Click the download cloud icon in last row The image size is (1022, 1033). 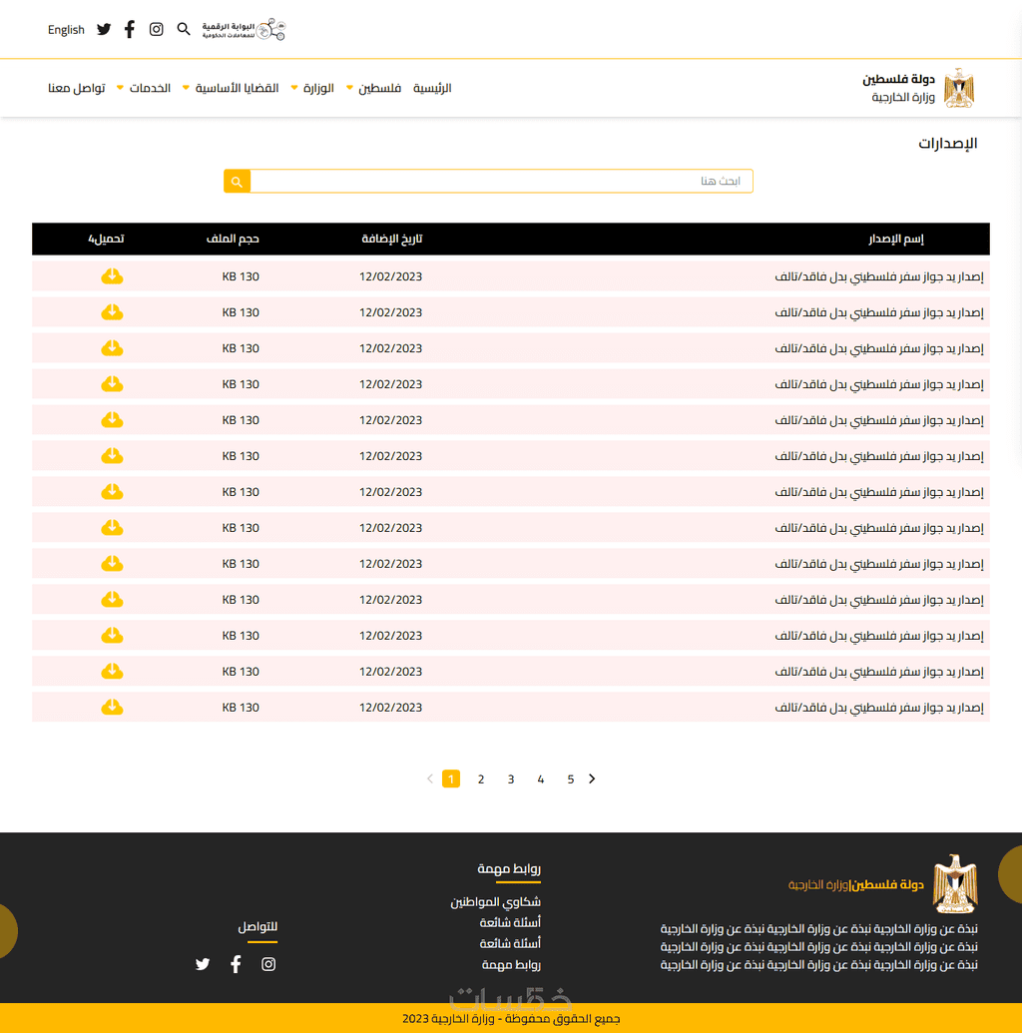pyautogui.click(x=112, y=708)
